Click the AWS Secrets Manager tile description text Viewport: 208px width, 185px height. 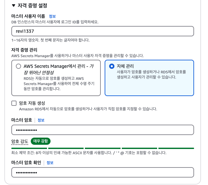point(59,84)
